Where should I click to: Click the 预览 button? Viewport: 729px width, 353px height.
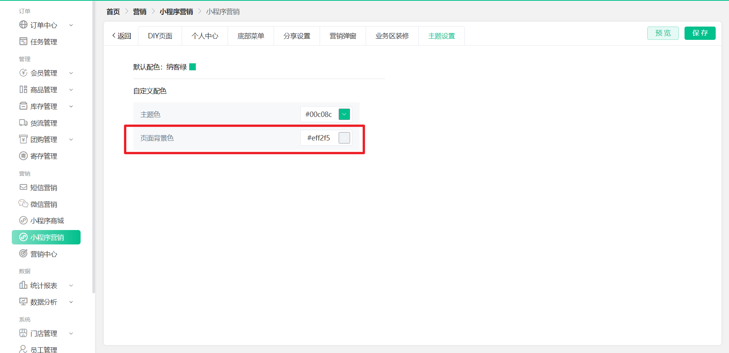click(x=663, y=33)
